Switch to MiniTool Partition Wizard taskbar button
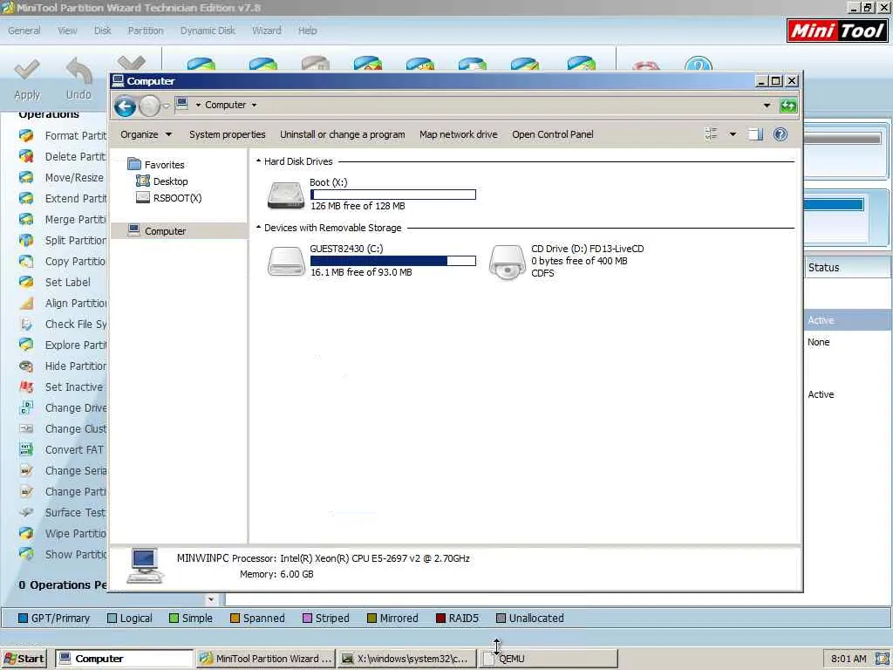This screenshot has width=893, height=670. 265,659
